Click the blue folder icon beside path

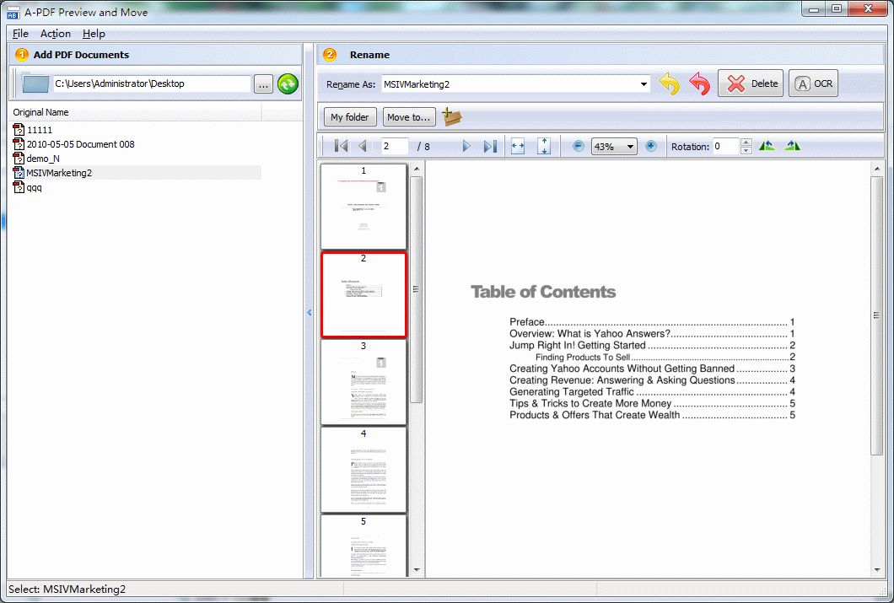[35, 83]
